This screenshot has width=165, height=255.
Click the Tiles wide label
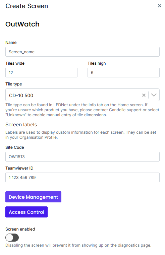(15, 63)
